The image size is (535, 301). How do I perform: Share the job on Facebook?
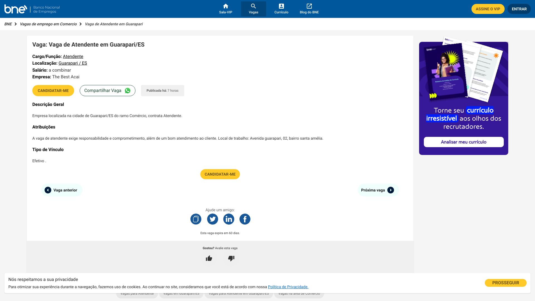click(x=245, y=219)
